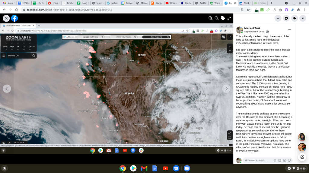Zoom in on the photo
This screenshot has height=173, width=309.
pos(210,18)
